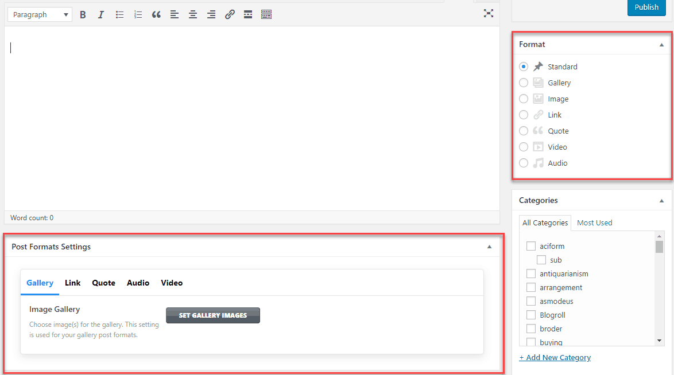
Task: Select the Gallery post format radio
Action: pos(524,83)
